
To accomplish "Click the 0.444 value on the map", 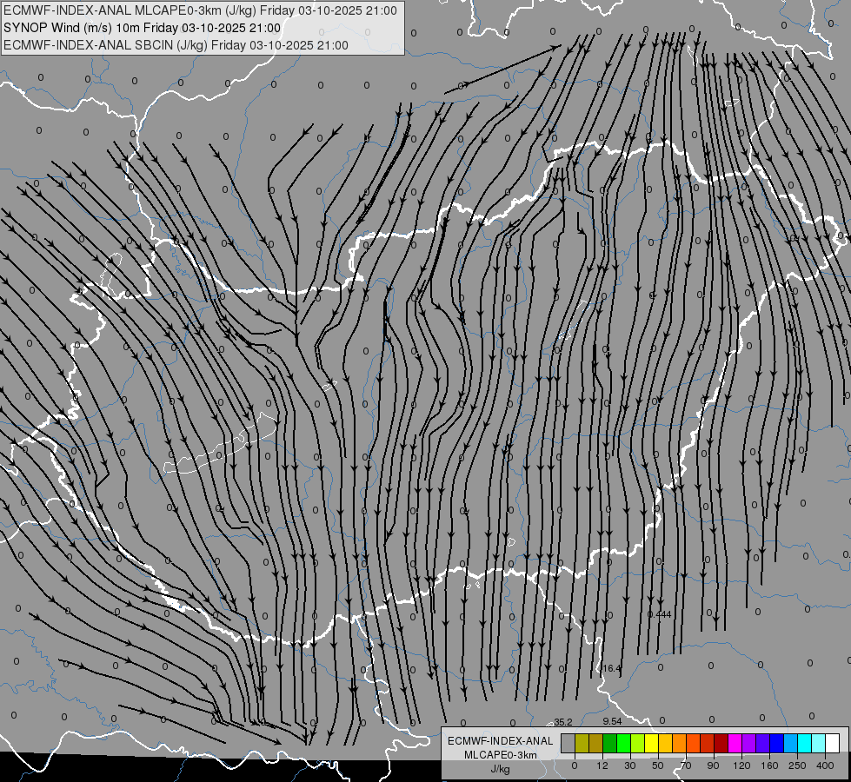I will pos(660,614).
